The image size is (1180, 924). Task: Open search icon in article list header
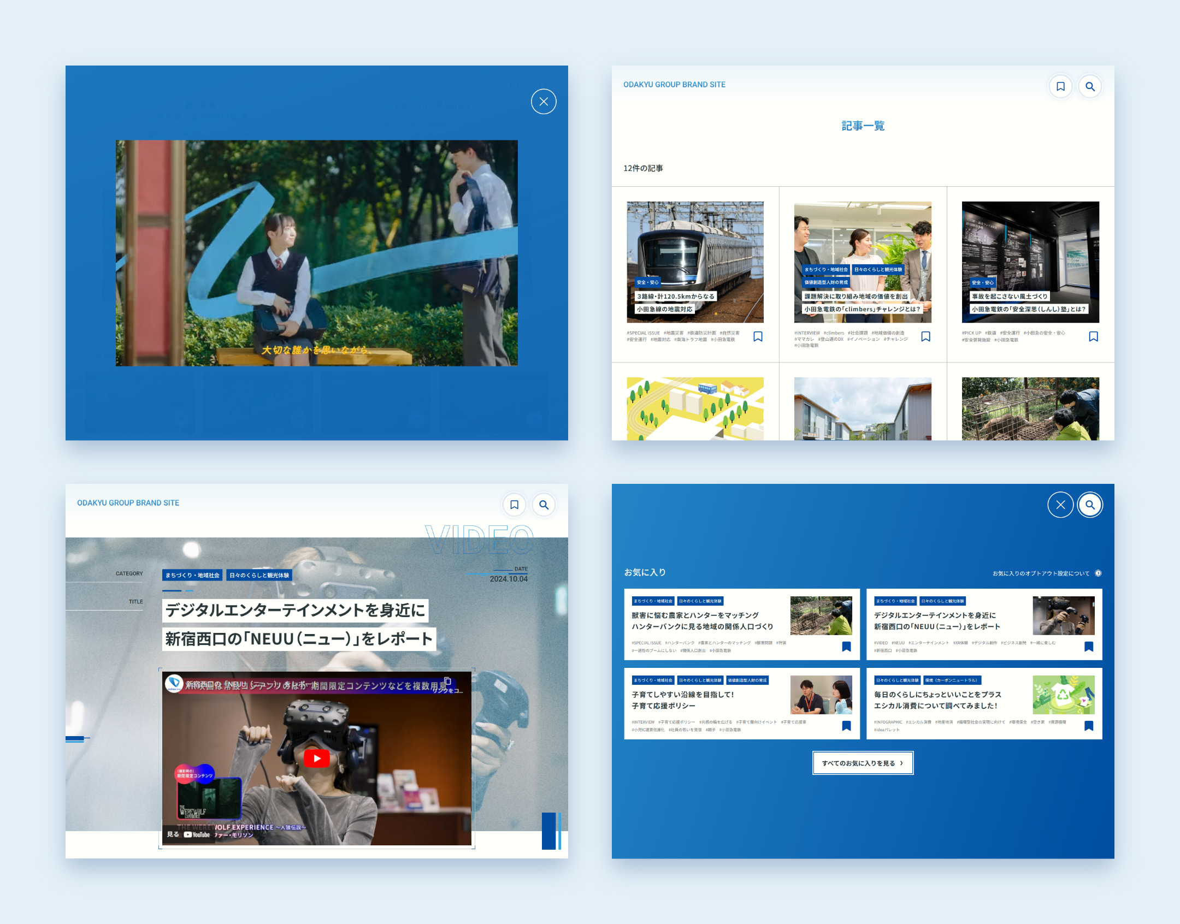click(1090, 86)
